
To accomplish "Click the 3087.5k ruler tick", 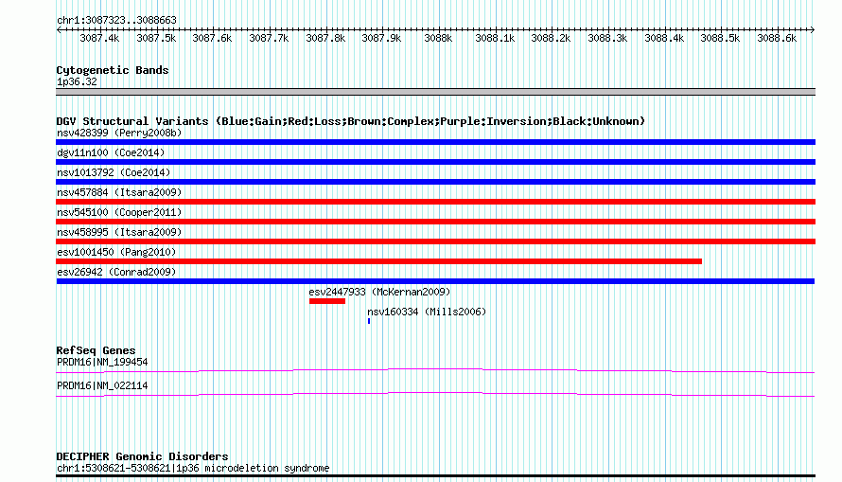I will click(x=156, y=38).
